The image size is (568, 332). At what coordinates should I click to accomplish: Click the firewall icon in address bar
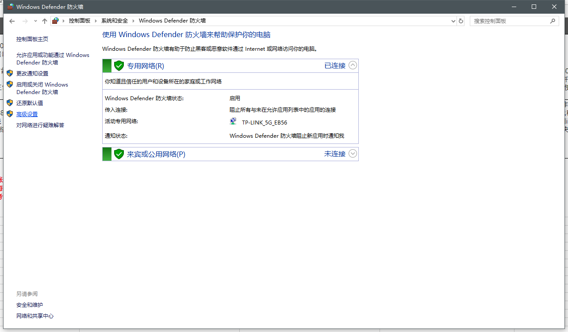[55, 21]
